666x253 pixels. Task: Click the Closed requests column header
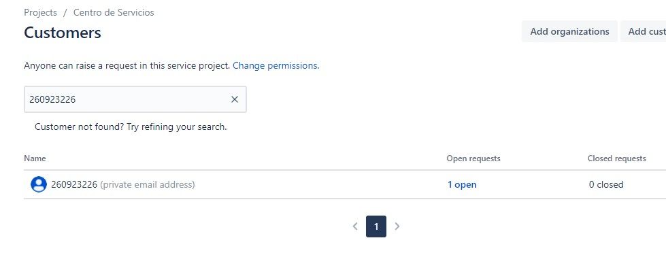click(617, 158)
